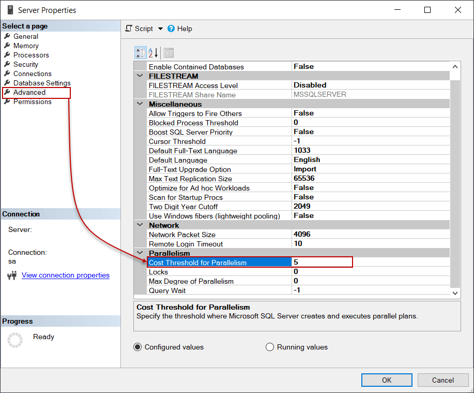Open the Permissions page
The height and width of the screenshot is (393, 474).
pyautogui.click(x=32, y=101)
